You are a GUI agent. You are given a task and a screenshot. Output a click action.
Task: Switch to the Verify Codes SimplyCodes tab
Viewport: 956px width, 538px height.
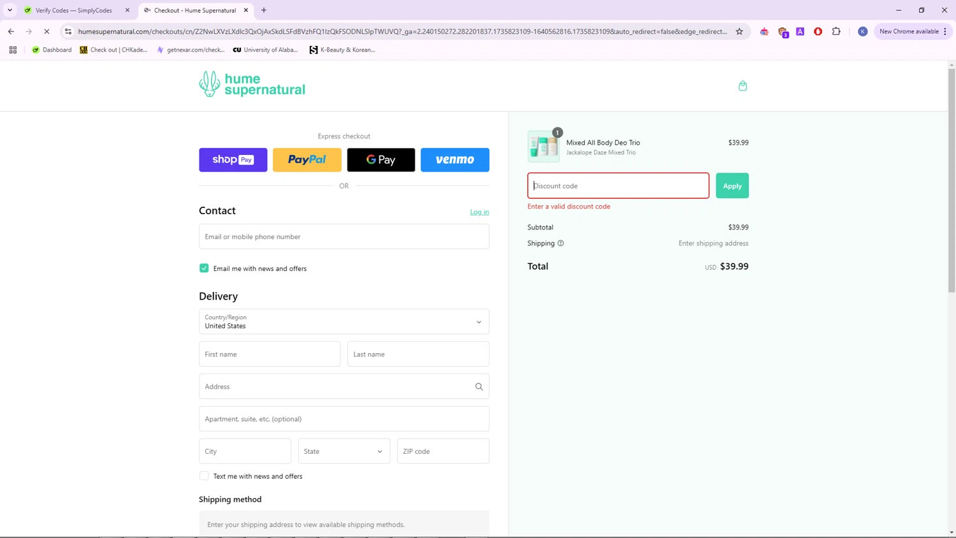click(74, 10)
